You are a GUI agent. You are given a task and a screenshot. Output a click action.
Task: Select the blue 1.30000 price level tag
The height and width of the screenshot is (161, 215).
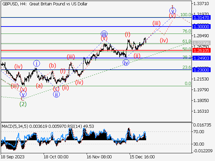(x=202, y=26)
